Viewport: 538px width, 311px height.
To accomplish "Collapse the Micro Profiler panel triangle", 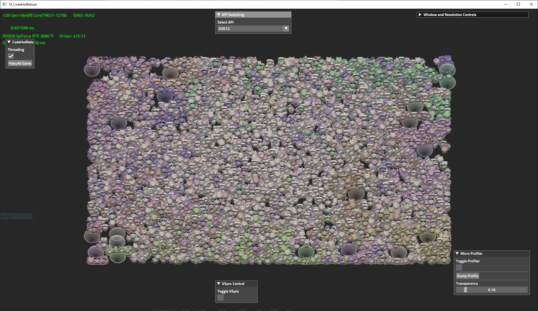I will pos(457,253).
